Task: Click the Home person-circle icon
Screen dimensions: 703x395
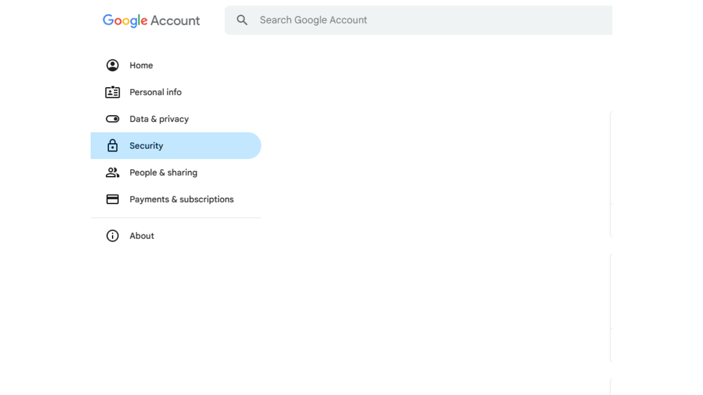Action: point(112,65)
